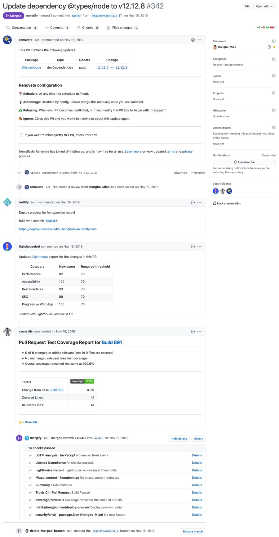Image resolution: width=279 pixels, height=537 pixels.
Task: Open the Netlify deploy preview link
Action: [x=58, y=229]
